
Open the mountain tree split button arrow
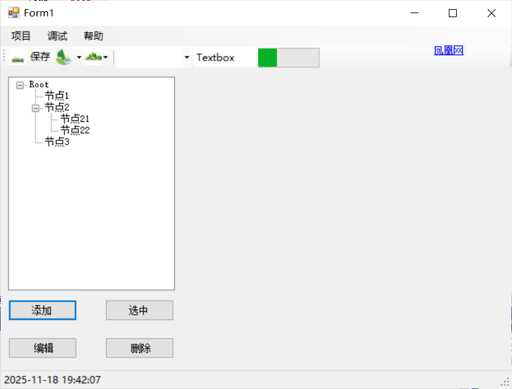tap(79, 57)
